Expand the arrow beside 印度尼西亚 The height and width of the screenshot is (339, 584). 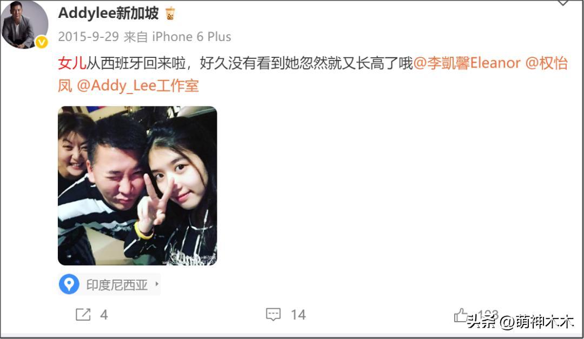pos(157,284)
